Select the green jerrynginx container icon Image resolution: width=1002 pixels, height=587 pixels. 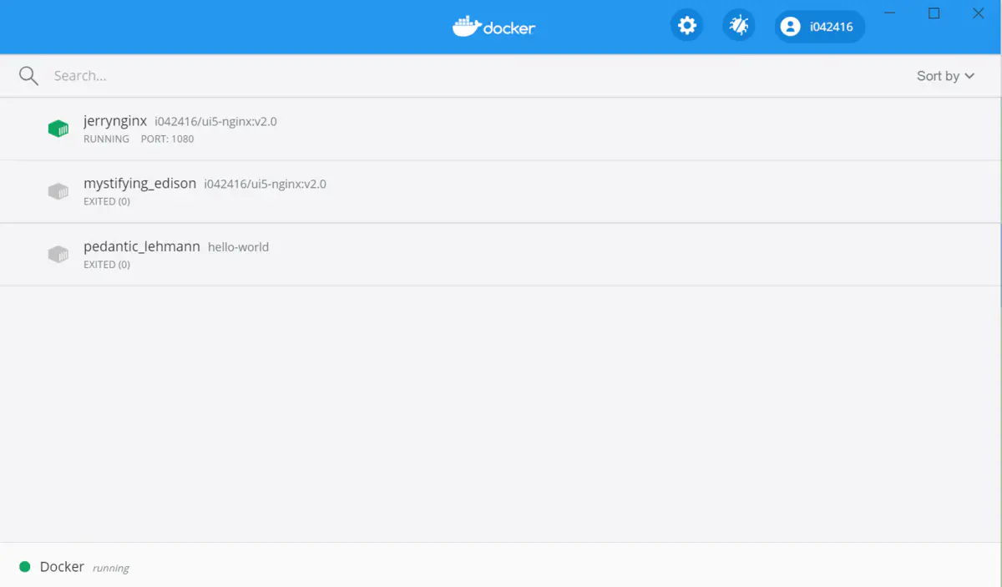tap(58, 129)
